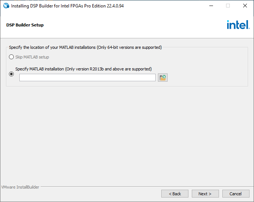Screen dimensions: 254x202
Task: Click the 'Skip MATLAB setup' label text
Action: coord(32,57)
